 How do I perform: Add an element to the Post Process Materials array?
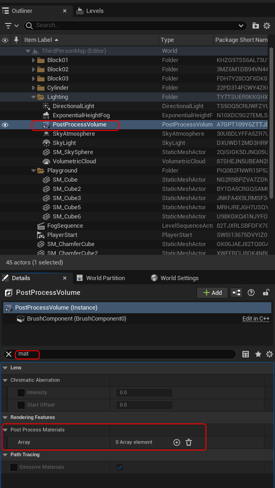pos(176,442)
